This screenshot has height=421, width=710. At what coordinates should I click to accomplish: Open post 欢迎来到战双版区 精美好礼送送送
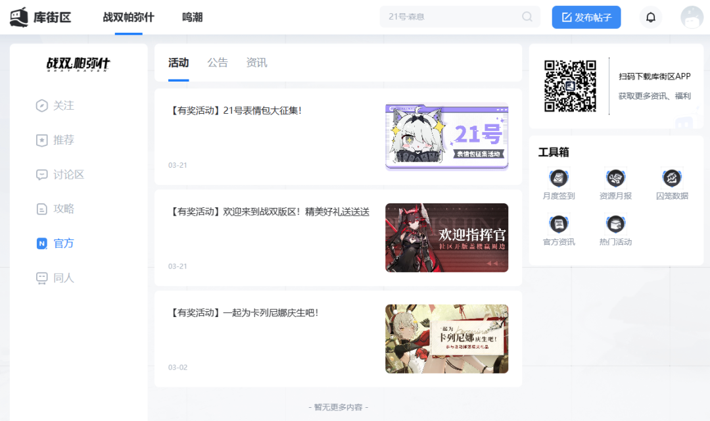pos(269,212)
